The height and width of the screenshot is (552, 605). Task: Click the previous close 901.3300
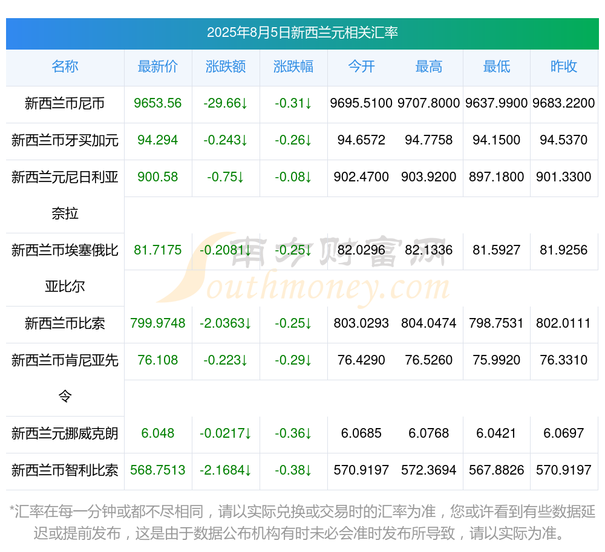(x=564, y=177)
